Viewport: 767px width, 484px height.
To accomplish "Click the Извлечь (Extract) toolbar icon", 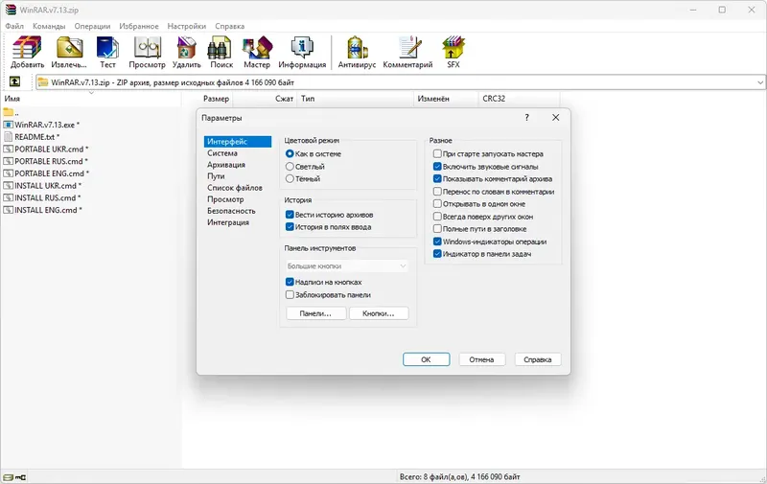I will [69, 47].
